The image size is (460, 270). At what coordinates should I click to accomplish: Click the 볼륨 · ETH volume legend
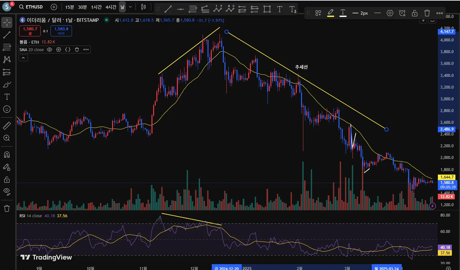[29, 42]
